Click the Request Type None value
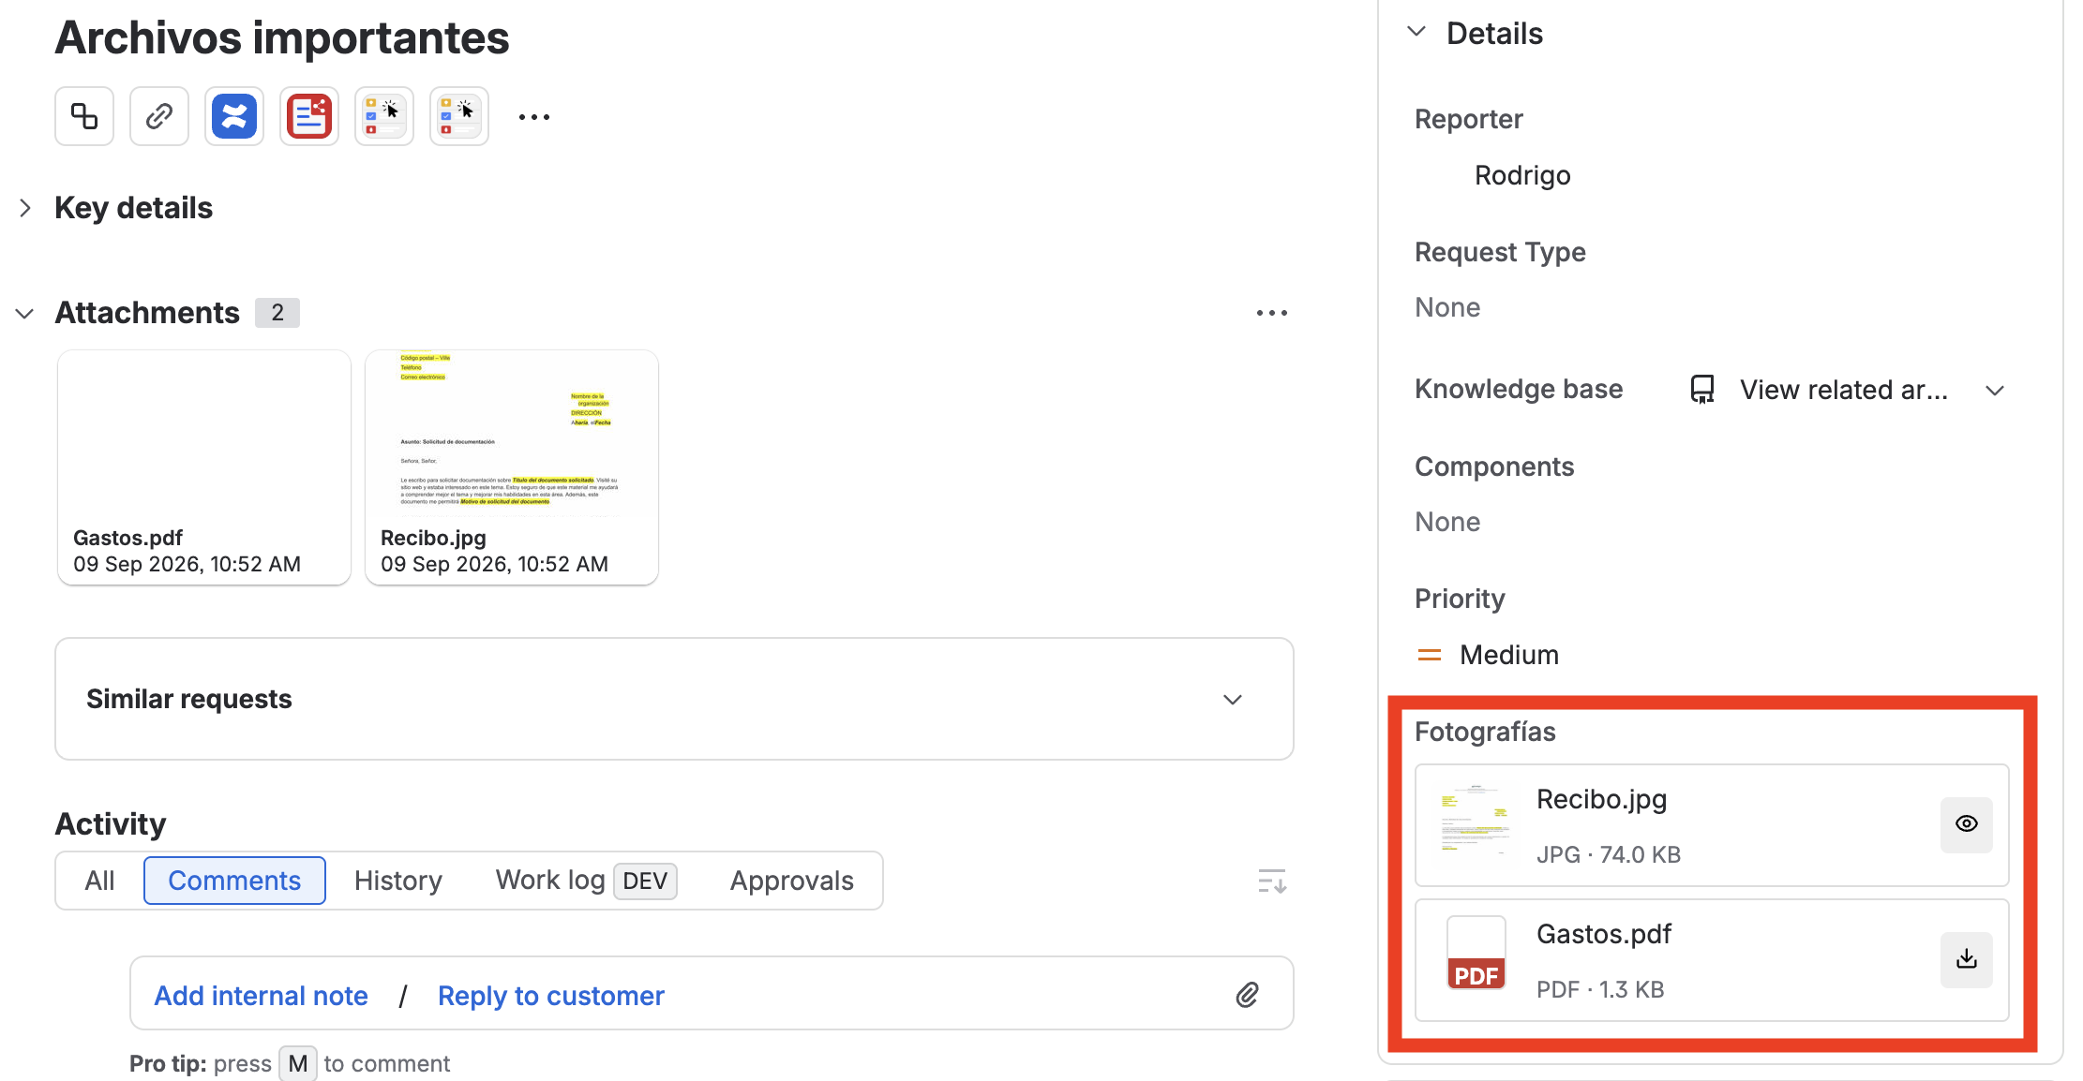Image resolution: width=2083 pixels, height=1081 pixels. click(x=1447, y=307)
